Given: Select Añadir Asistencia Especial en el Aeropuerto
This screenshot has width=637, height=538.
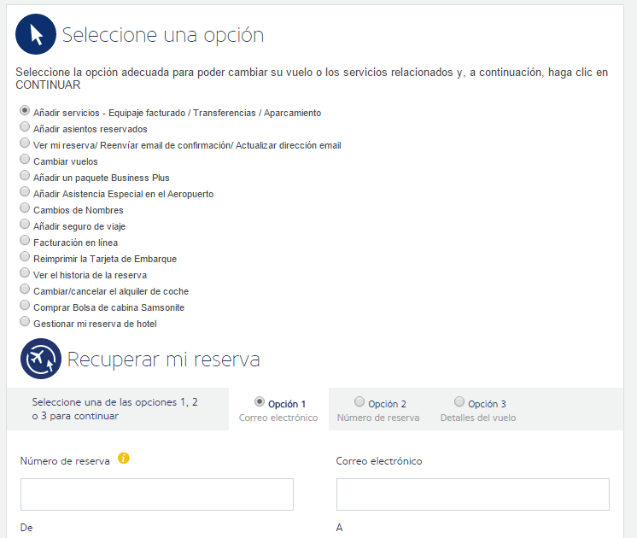Looking at the screenshot, I should 25,191.
